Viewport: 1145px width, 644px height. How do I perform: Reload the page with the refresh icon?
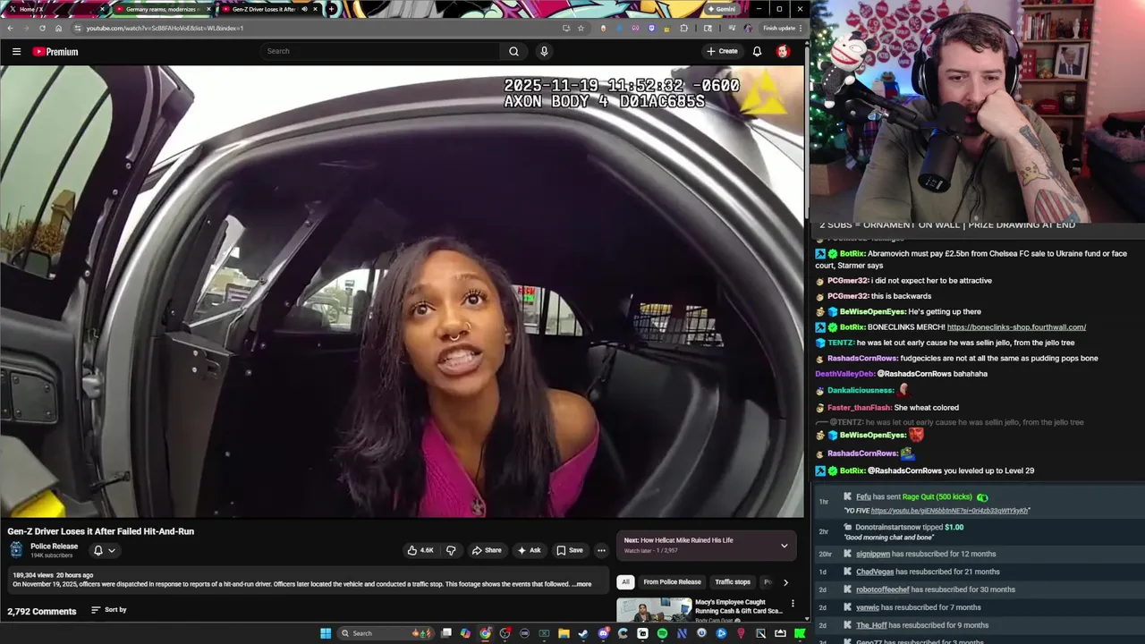42,28
